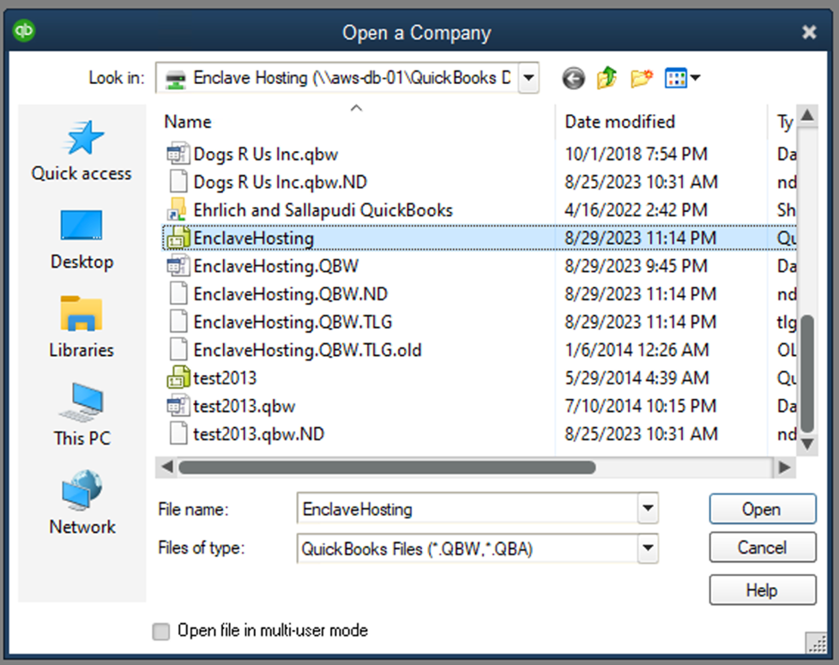Open the View Menu dropdown arrow
The height and width of the screenshot is (665, 839).
click(x=695, y=78)
